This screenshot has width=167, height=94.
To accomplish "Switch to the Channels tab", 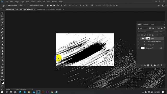I will click(x=146, y=24).
